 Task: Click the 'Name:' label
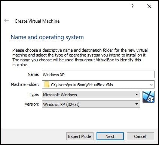[33, 74]
